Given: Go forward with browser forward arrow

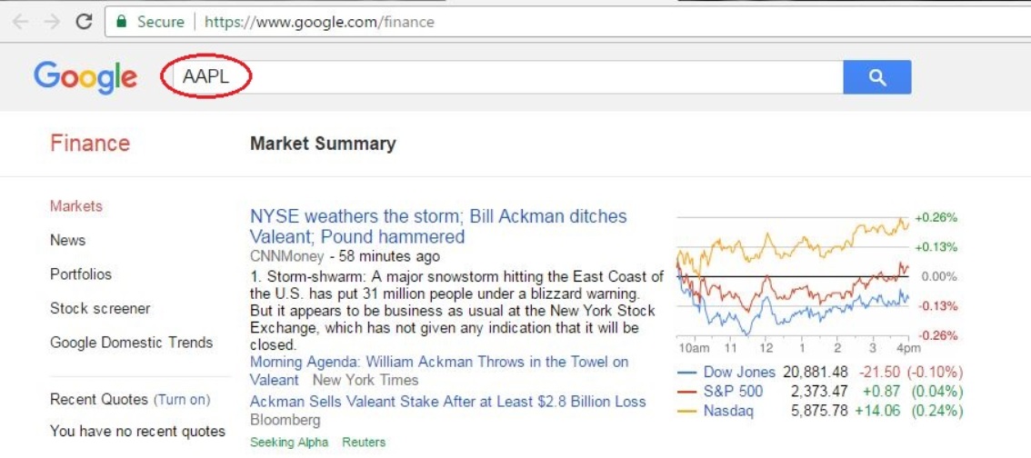Looking at the screenshot, I should pos(53,22).
